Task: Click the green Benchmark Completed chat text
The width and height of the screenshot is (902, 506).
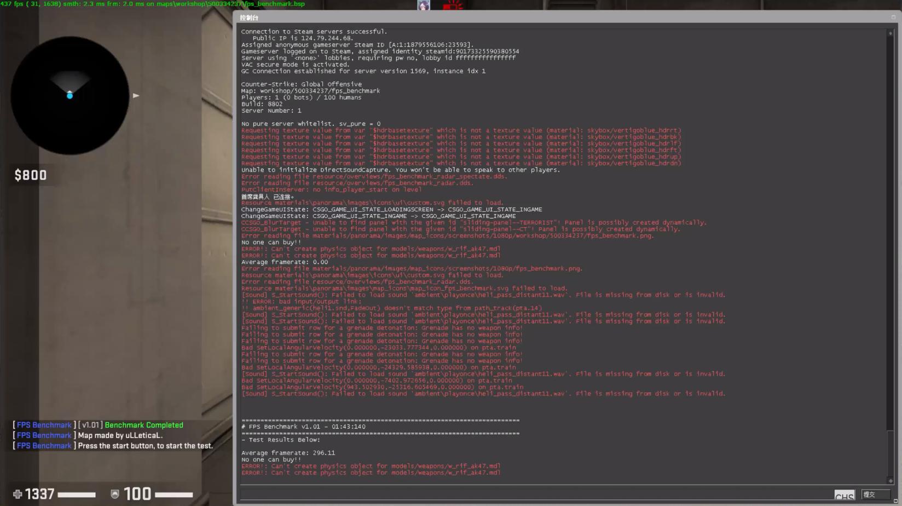Action: click(144, 425)
